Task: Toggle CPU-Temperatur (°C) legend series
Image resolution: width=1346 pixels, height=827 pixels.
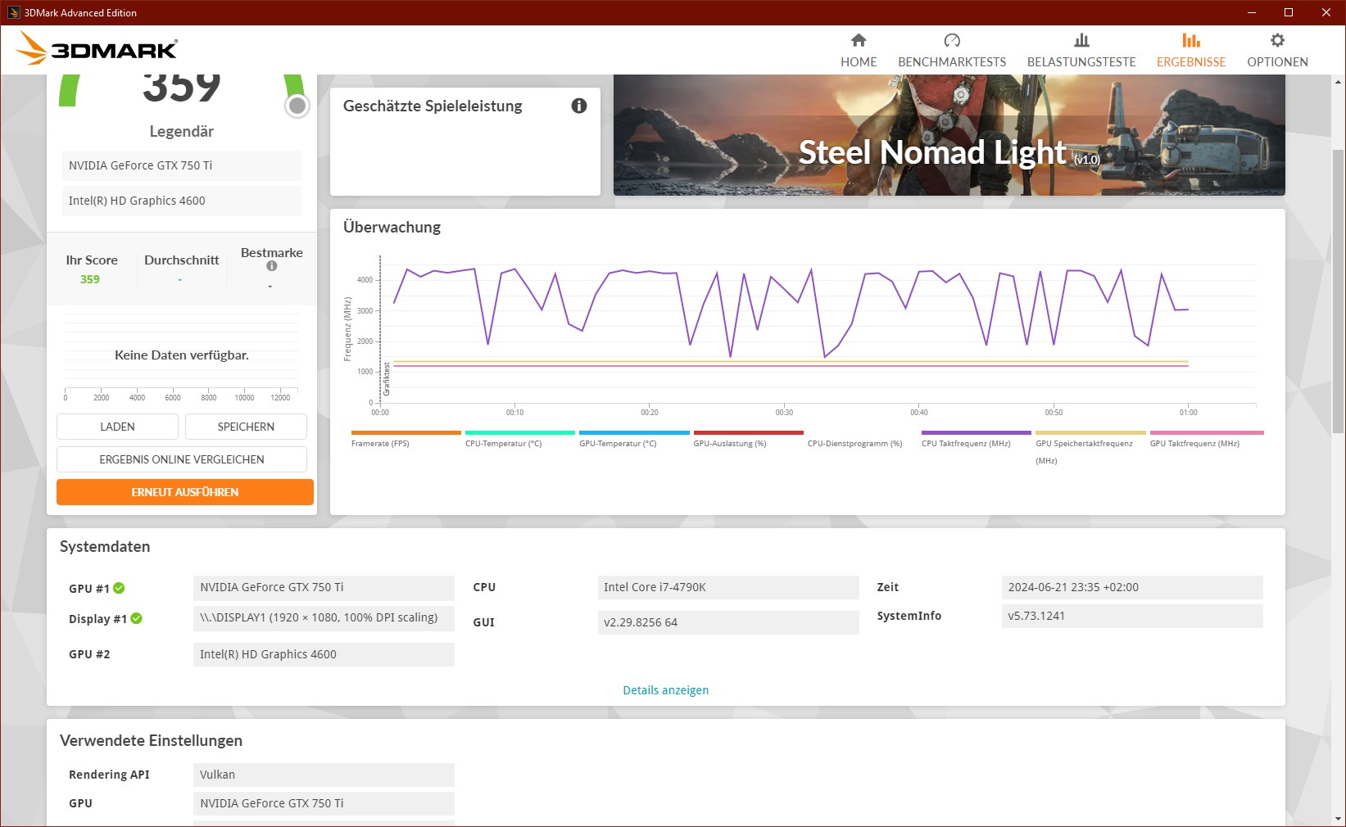Action: pos(504,443)
